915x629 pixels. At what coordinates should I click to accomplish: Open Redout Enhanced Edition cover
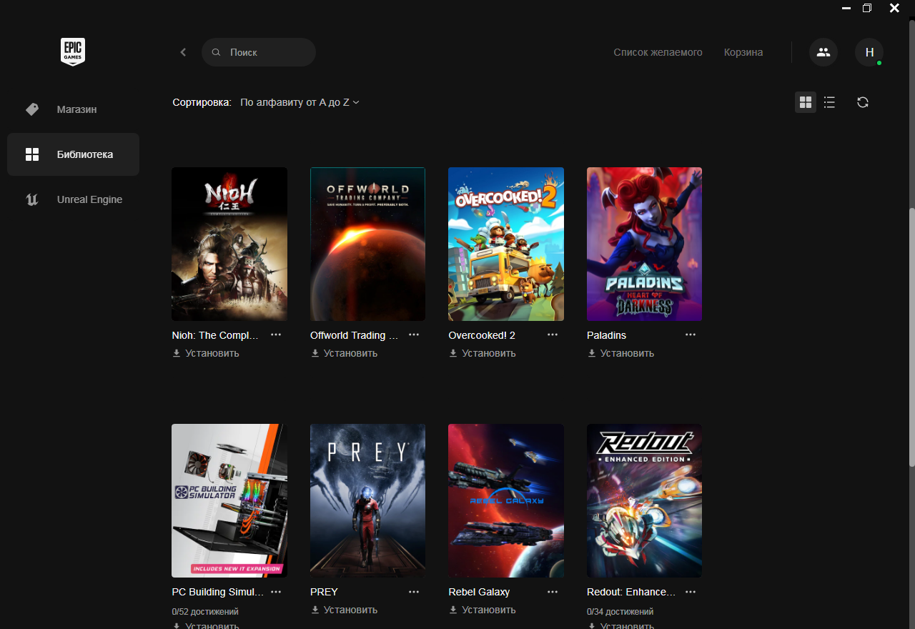(x=644, y=500)
